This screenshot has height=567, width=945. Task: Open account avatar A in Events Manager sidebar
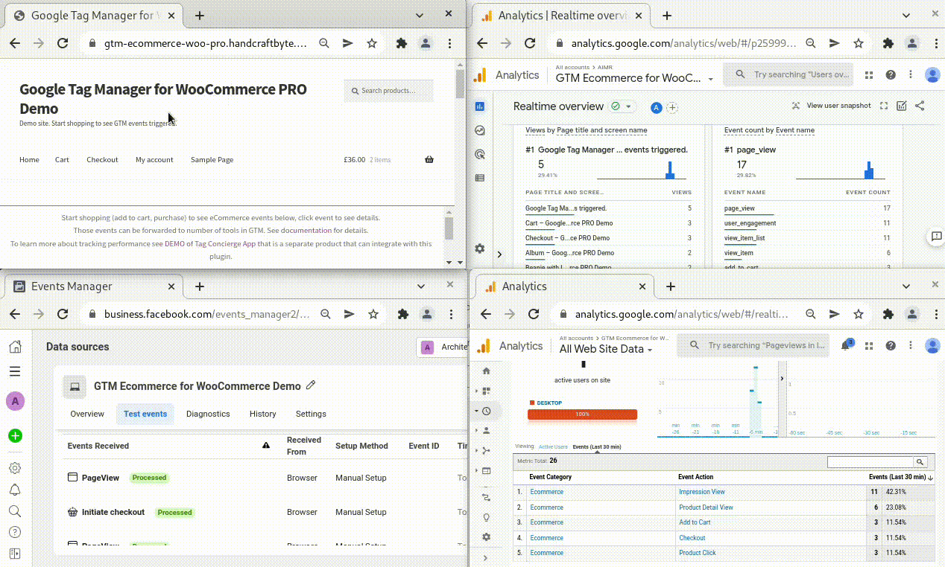pos(15,402)
